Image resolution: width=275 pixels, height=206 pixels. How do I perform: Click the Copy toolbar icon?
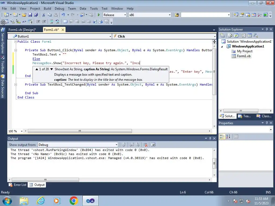pyautogui.click(x=50, y=15)
